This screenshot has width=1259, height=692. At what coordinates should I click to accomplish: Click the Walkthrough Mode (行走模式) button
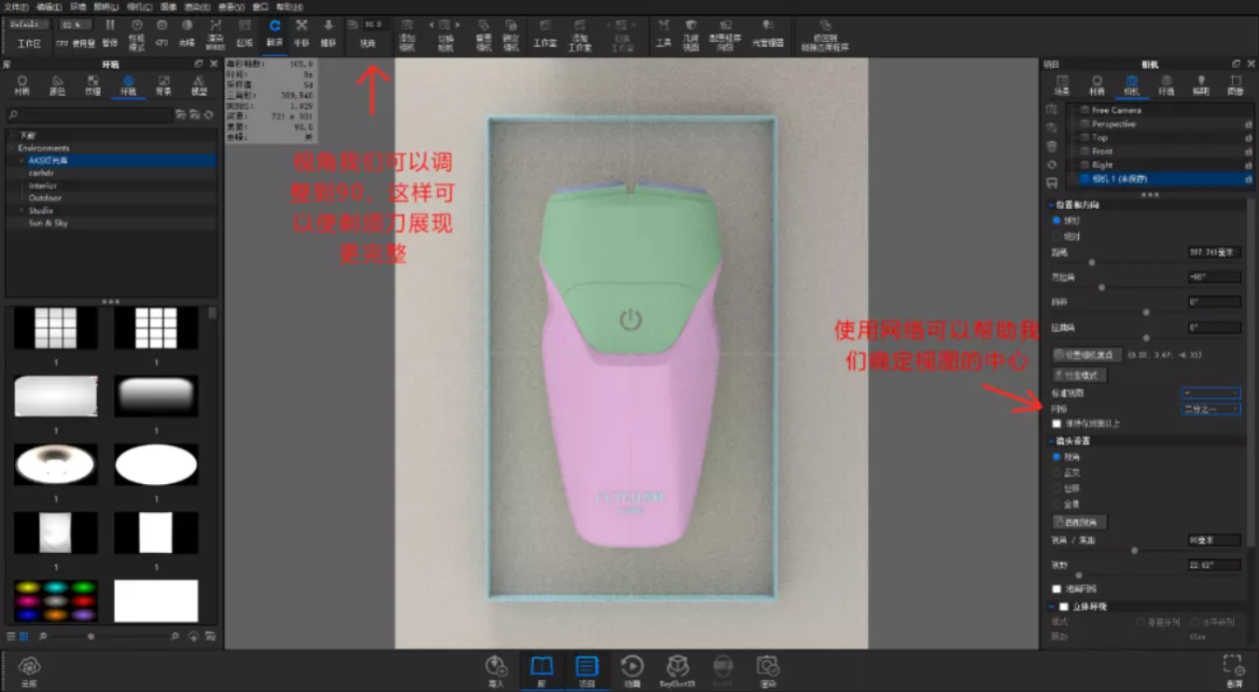(1080, 375)
